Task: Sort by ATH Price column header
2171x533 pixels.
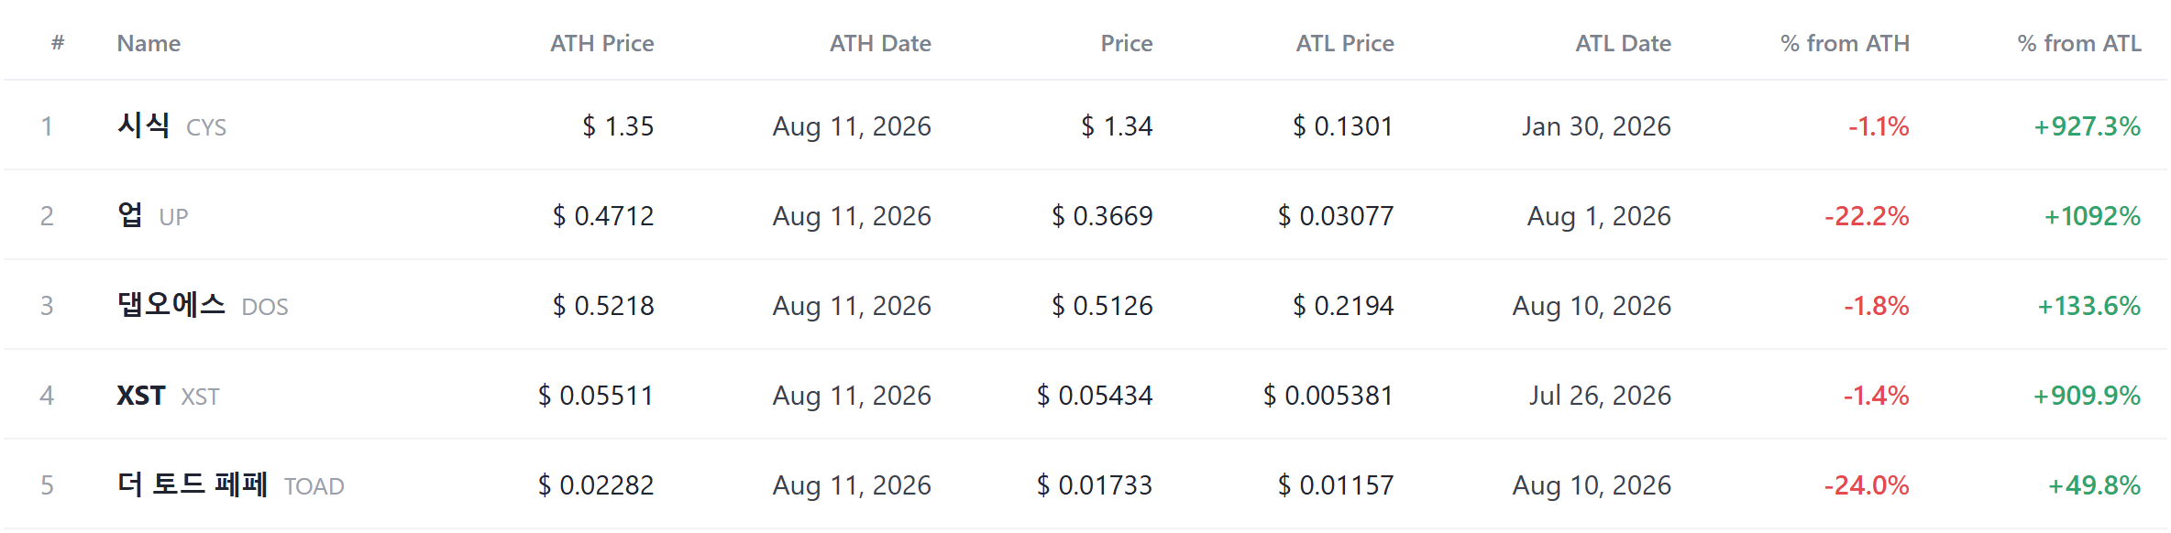Action: tap(601, 43)
